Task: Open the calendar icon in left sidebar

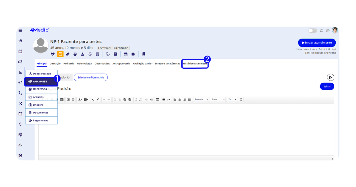Action: 20,51
